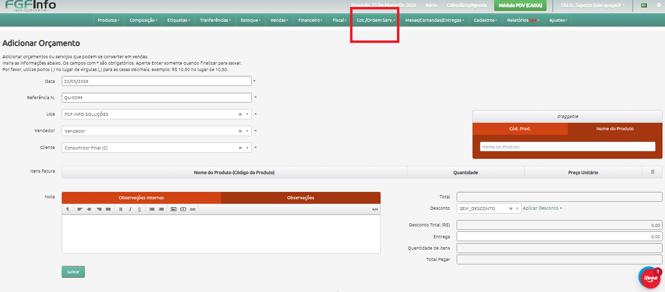Viewport: 665px width, 292px height.
Task: Open the Desconto SEM_DESCONTO dropdown
Action: [517, 209]
